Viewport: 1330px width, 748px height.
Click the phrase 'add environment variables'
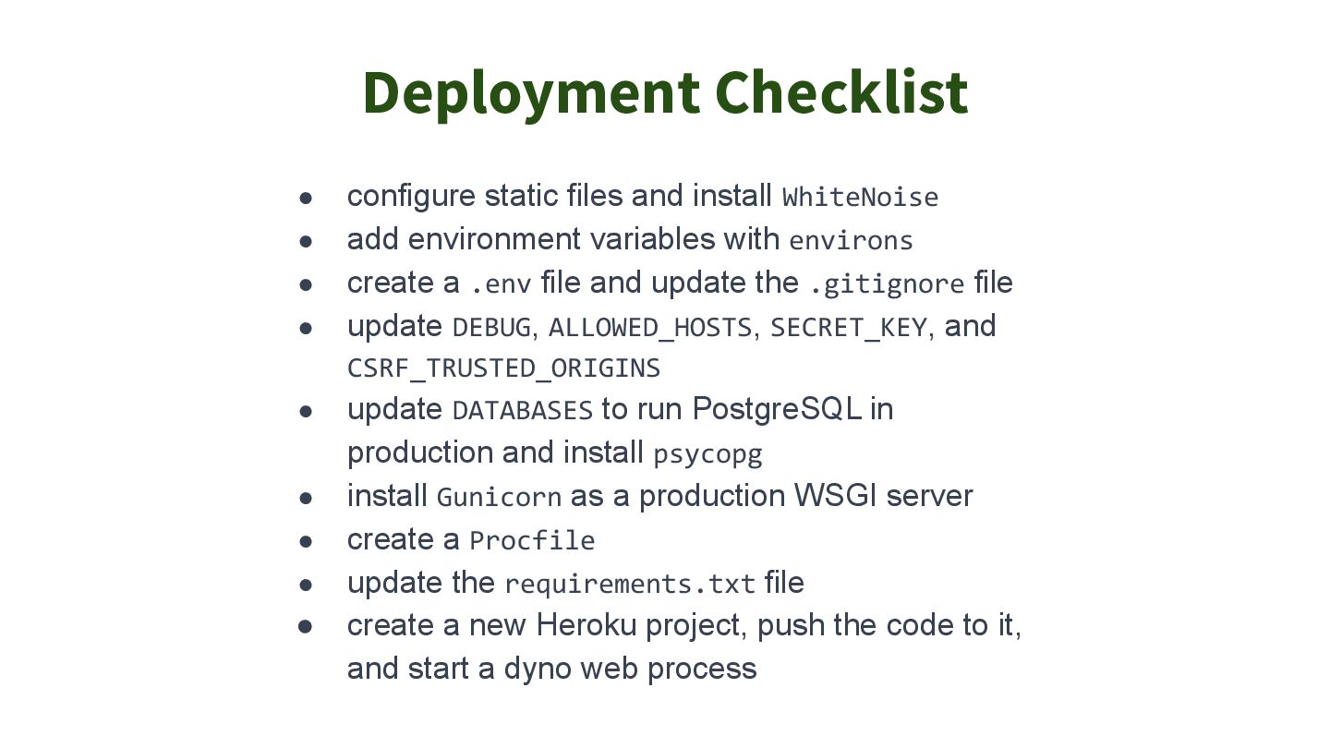[x=531, y=239]
